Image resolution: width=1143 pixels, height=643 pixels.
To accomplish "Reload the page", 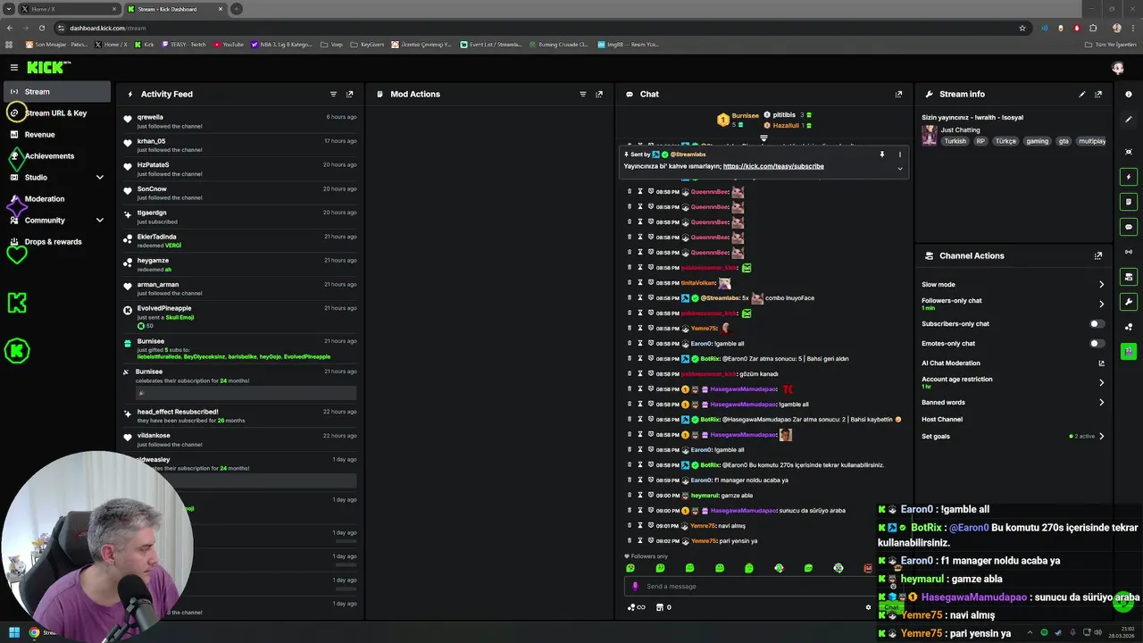I will 41,28.
